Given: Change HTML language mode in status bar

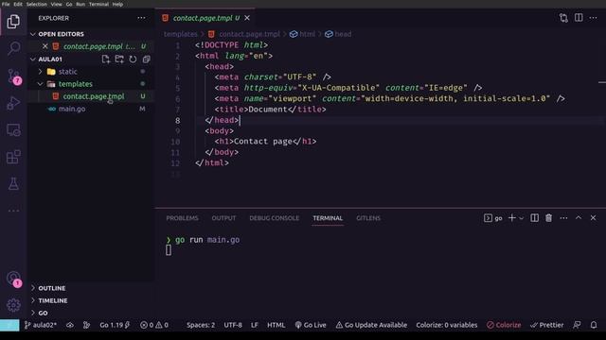Looking at the screenshot, I should (x=276, y=325).
